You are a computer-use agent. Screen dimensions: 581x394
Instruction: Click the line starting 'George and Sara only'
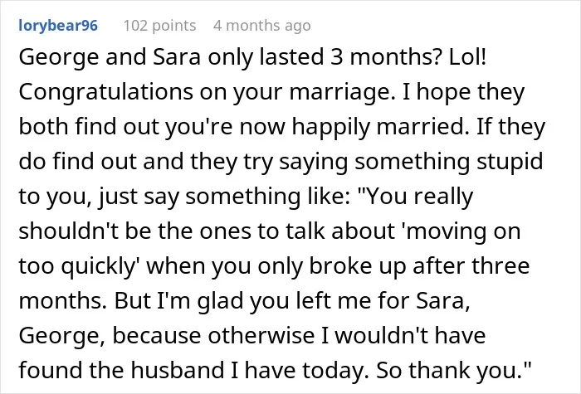(x=252, y=58)
